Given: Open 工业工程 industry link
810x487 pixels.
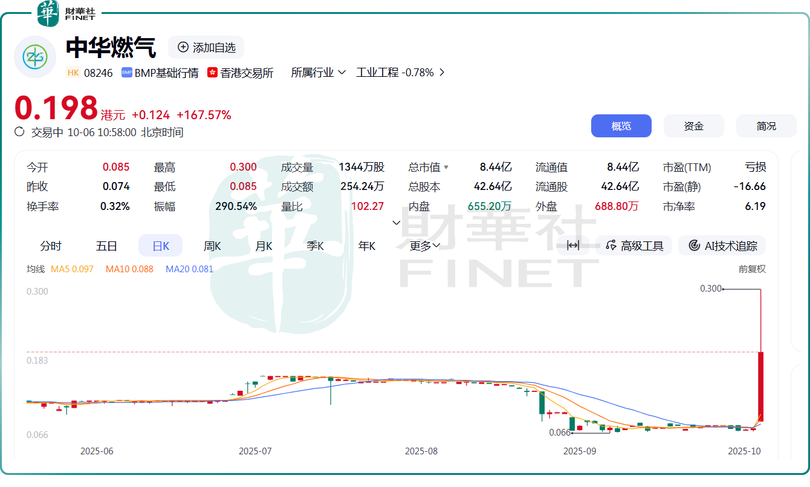Looking at the screenshot, I should tap(400, 73).
